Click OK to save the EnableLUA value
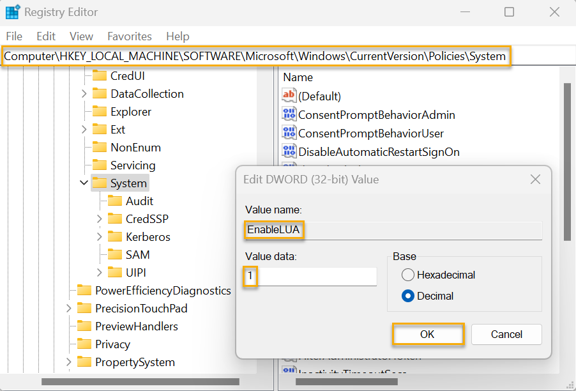This screenshot has width=576, height=391. [428, 334]
